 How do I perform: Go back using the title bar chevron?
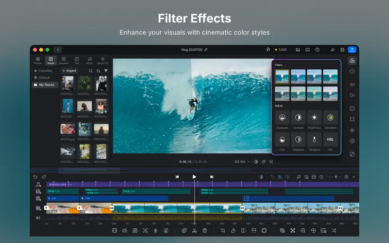pos(58,49)
